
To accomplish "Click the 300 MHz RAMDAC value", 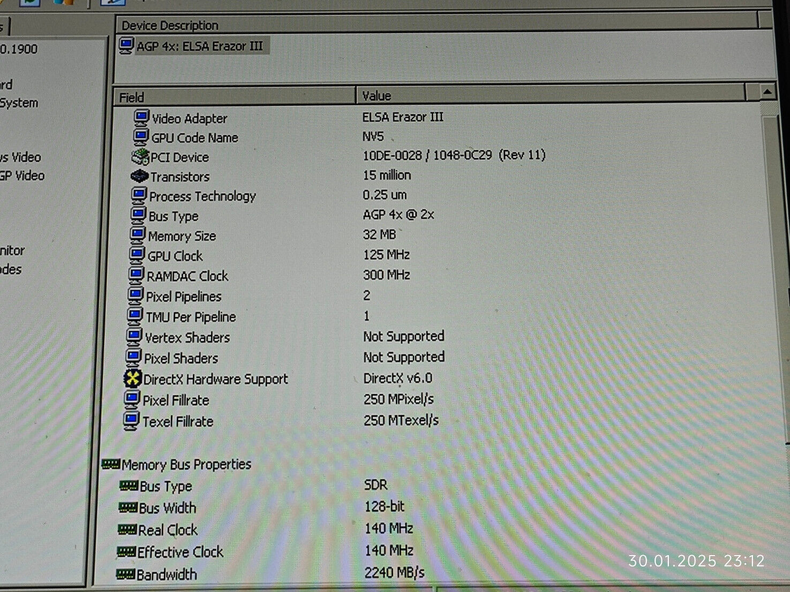I will tap(386, 275).
